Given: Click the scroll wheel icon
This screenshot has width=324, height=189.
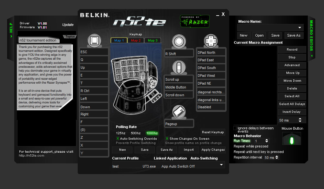Looking at the screenshot, I should (x=179, y=67).
